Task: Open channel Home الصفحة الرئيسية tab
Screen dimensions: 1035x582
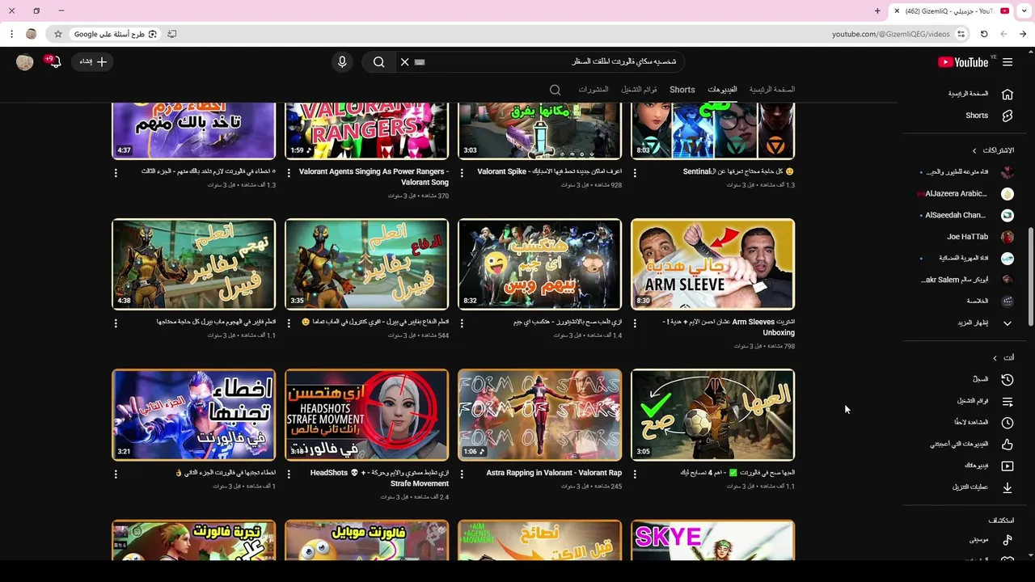Action: point(772,90)
